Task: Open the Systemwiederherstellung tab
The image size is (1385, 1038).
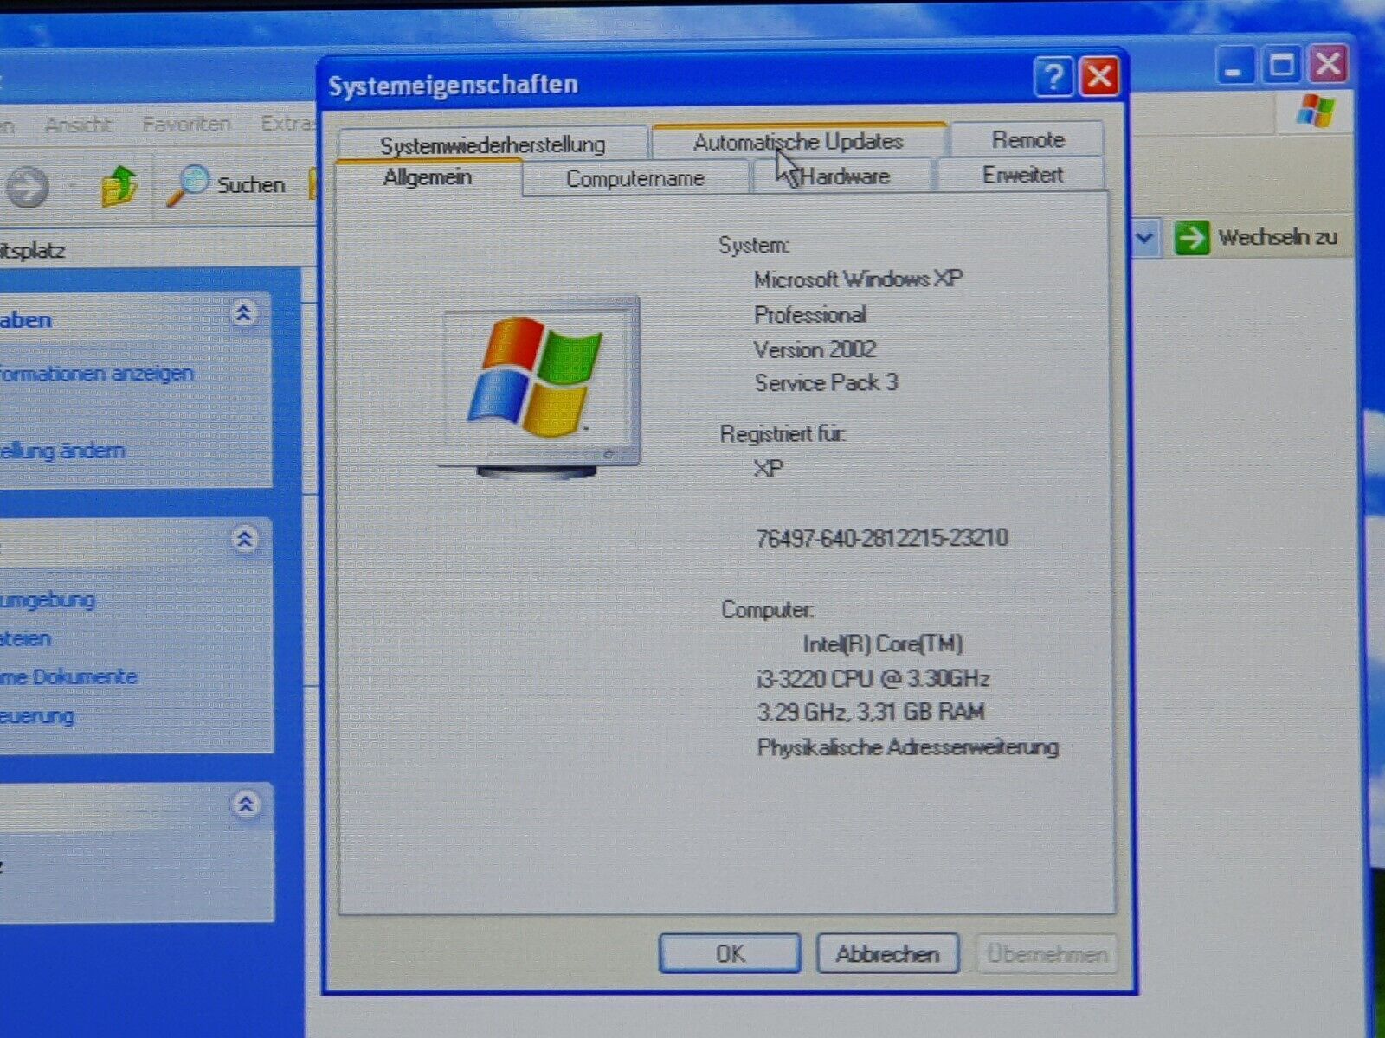Action: coord(492,144)
